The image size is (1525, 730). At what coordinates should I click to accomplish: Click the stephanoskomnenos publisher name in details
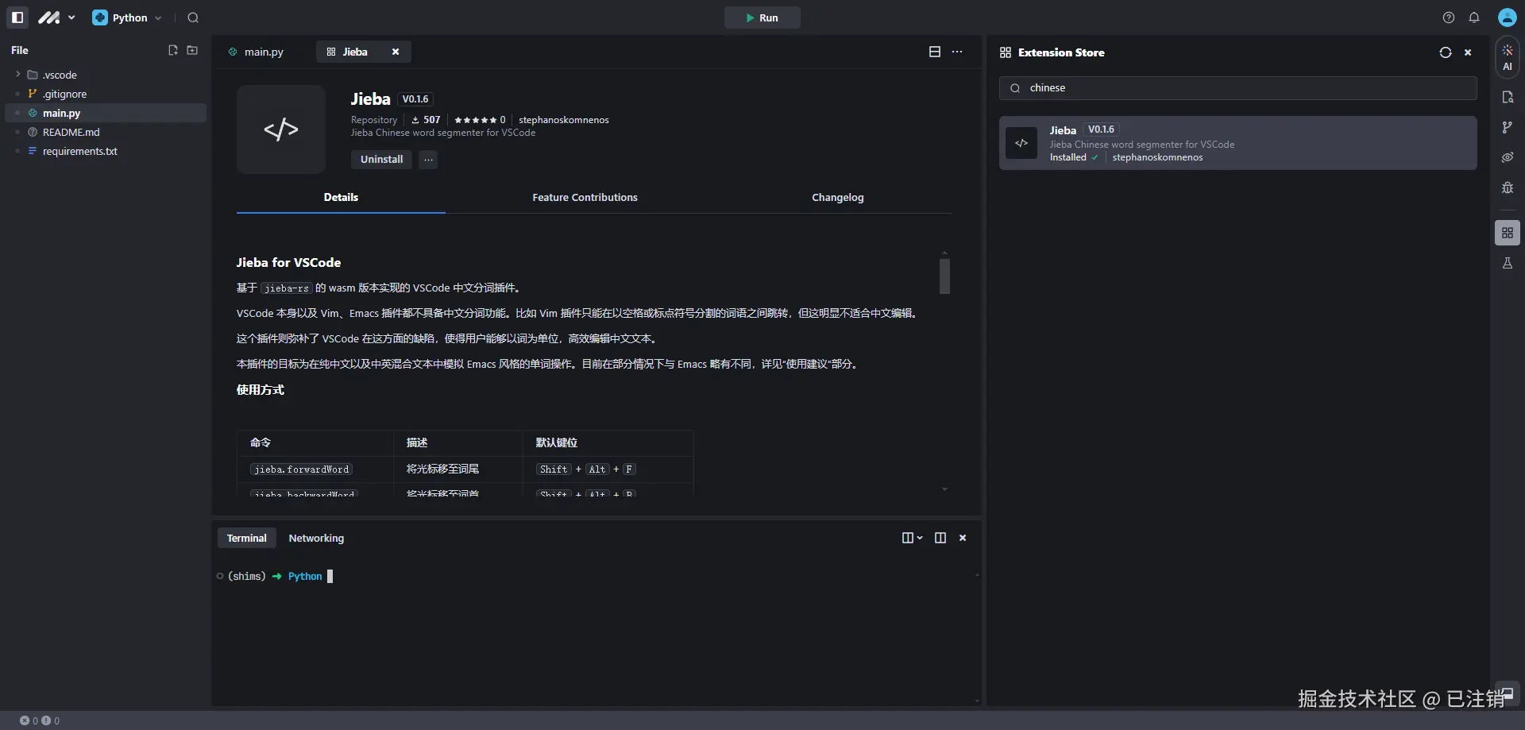click(x=564, y=120)
